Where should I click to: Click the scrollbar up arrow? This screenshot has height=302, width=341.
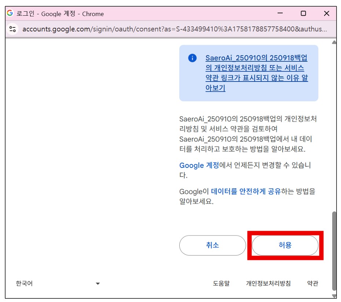[x=334, y=42]
